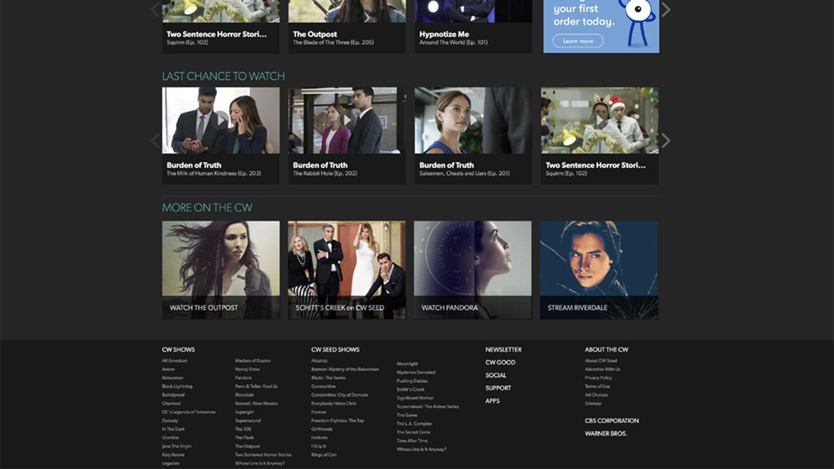Open Support footer link
The width and height of the screenshot is (834, 469).
498,388
